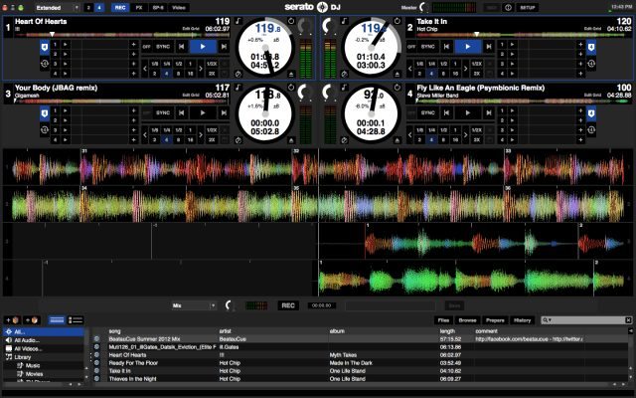The height and width of the screenshot is (398, 636).
Task: Select the saved loops tab on deck 2
Action: pyautogui.click(x=591, y=64)
